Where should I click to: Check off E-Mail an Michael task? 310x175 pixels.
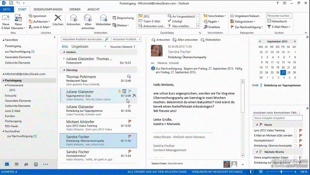295,136
